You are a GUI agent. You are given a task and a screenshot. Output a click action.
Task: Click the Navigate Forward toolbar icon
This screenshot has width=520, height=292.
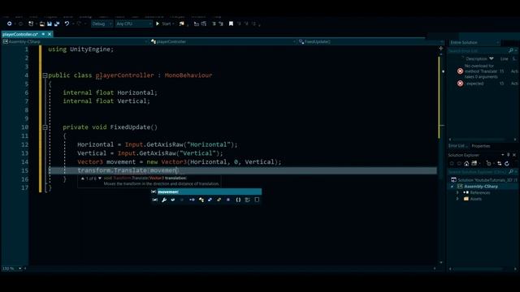point(20,24)
